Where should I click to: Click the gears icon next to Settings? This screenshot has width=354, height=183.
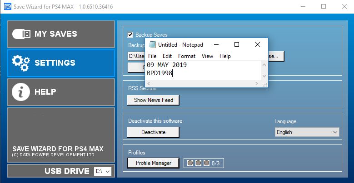tap(21, 63)
